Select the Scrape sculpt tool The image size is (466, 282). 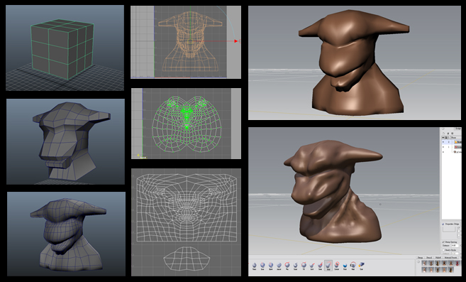[295, 265]
